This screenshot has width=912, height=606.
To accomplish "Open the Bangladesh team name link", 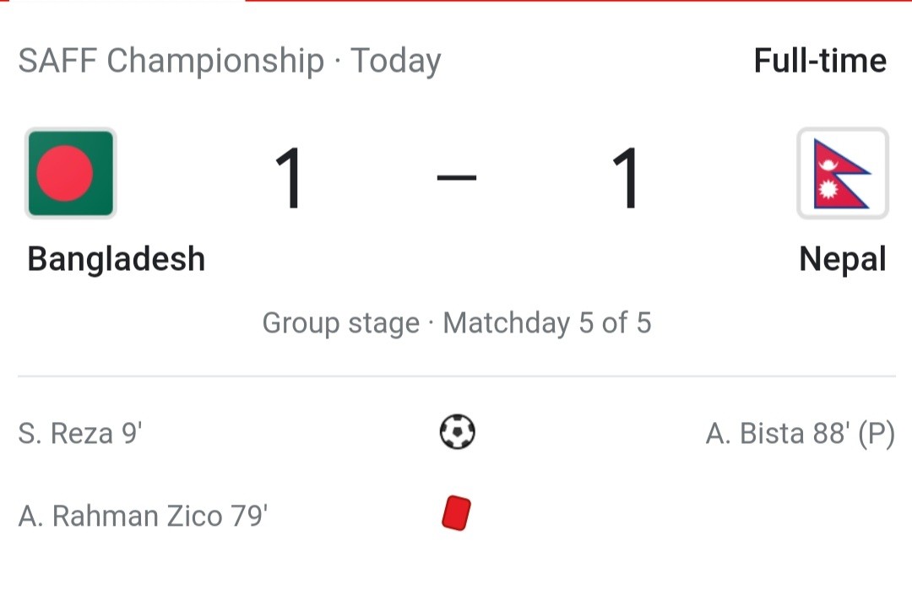I will tap(117, 259).
